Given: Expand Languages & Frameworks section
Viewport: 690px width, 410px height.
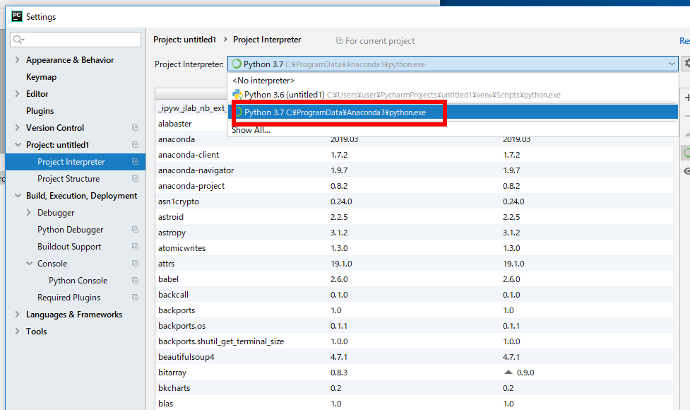Looking at the screenshot, I should pyautogui.click(x=17, y=314).
